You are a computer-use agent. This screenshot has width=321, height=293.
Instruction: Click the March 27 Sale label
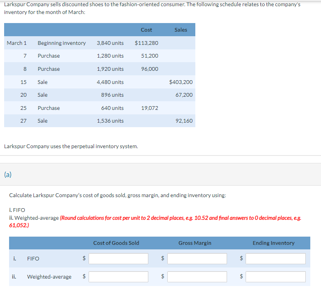[42, 121]
